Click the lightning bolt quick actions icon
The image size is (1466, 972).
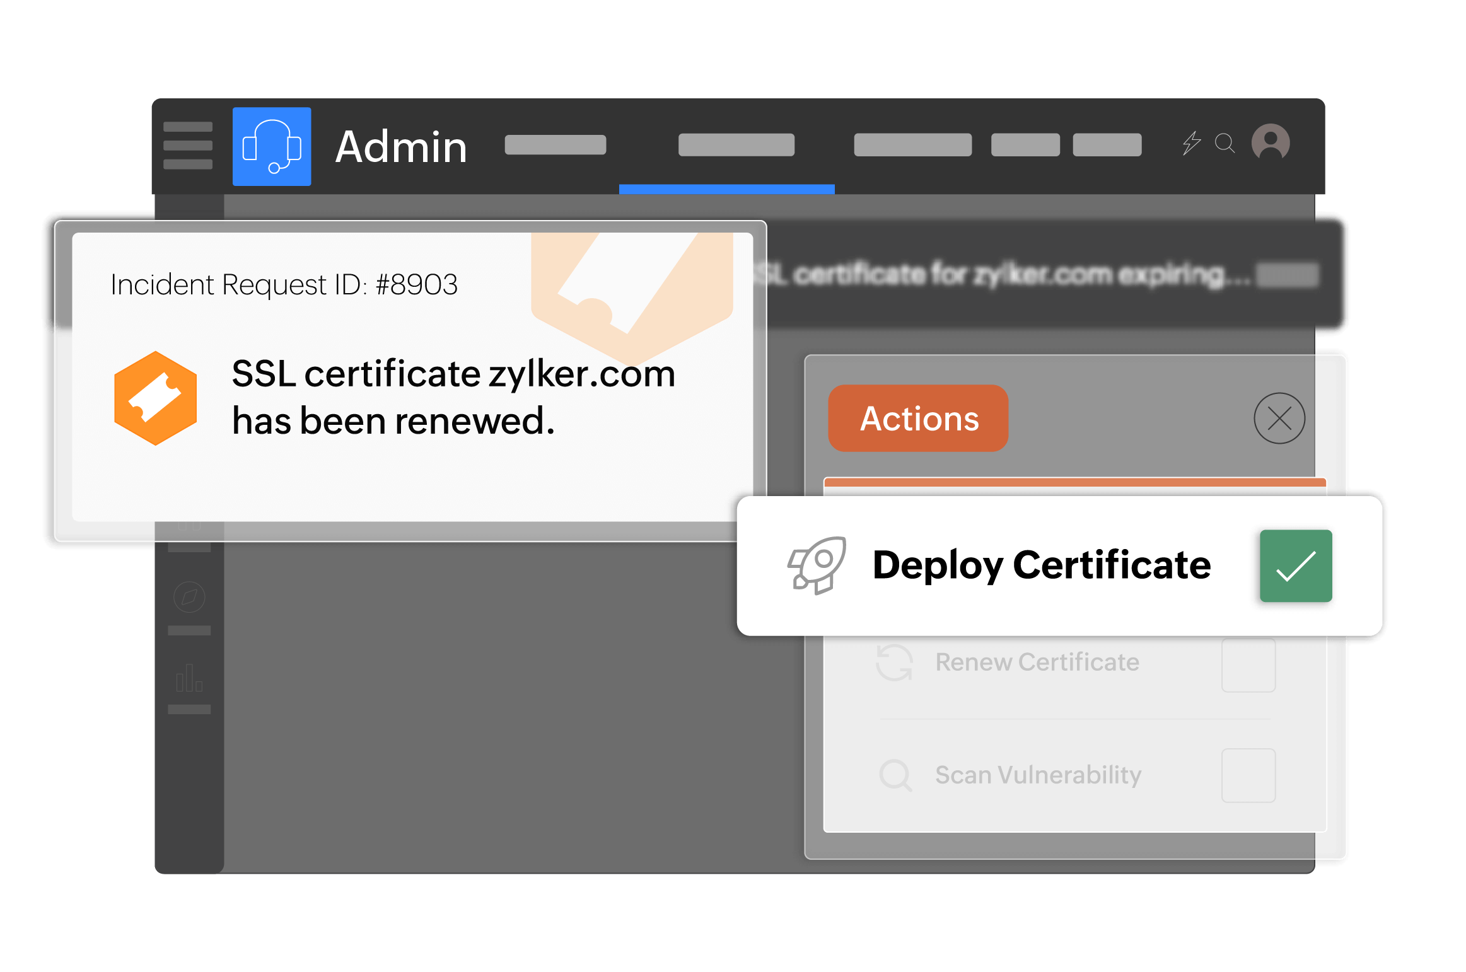[1191, 143]
